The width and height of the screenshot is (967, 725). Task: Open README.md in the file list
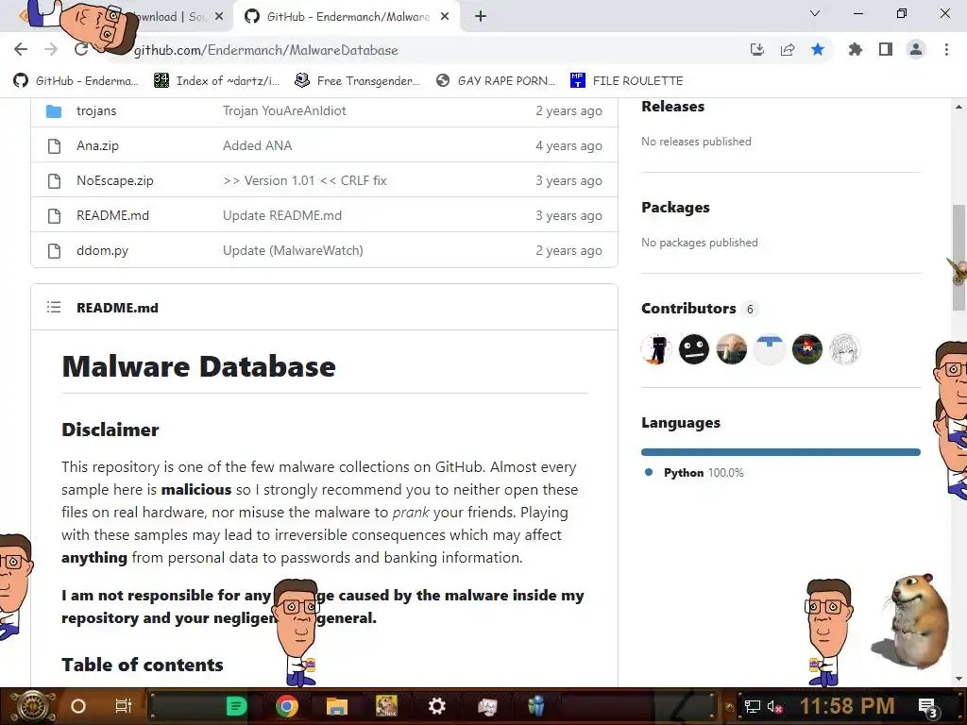pyautogui.click(x=113, y=216)
